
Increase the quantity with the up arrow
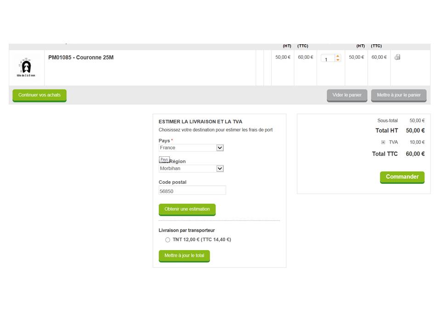point(338,56)
